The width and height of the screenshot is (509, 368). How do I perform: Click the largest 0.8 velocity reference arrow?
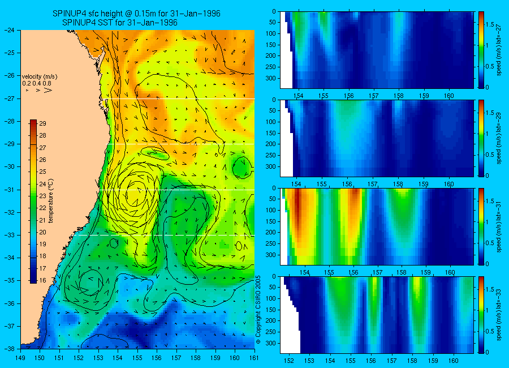48,90
